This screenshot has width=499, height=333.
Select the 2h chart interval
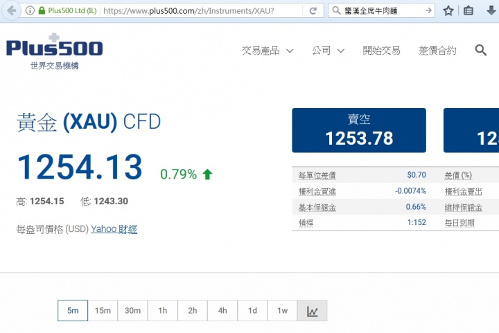pyautogui.click(x=192, y=310)
